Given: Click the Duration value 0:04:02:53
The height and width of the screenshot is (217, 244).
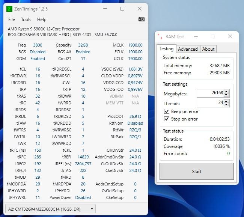Looking at the screenshot, I should 220,139.
